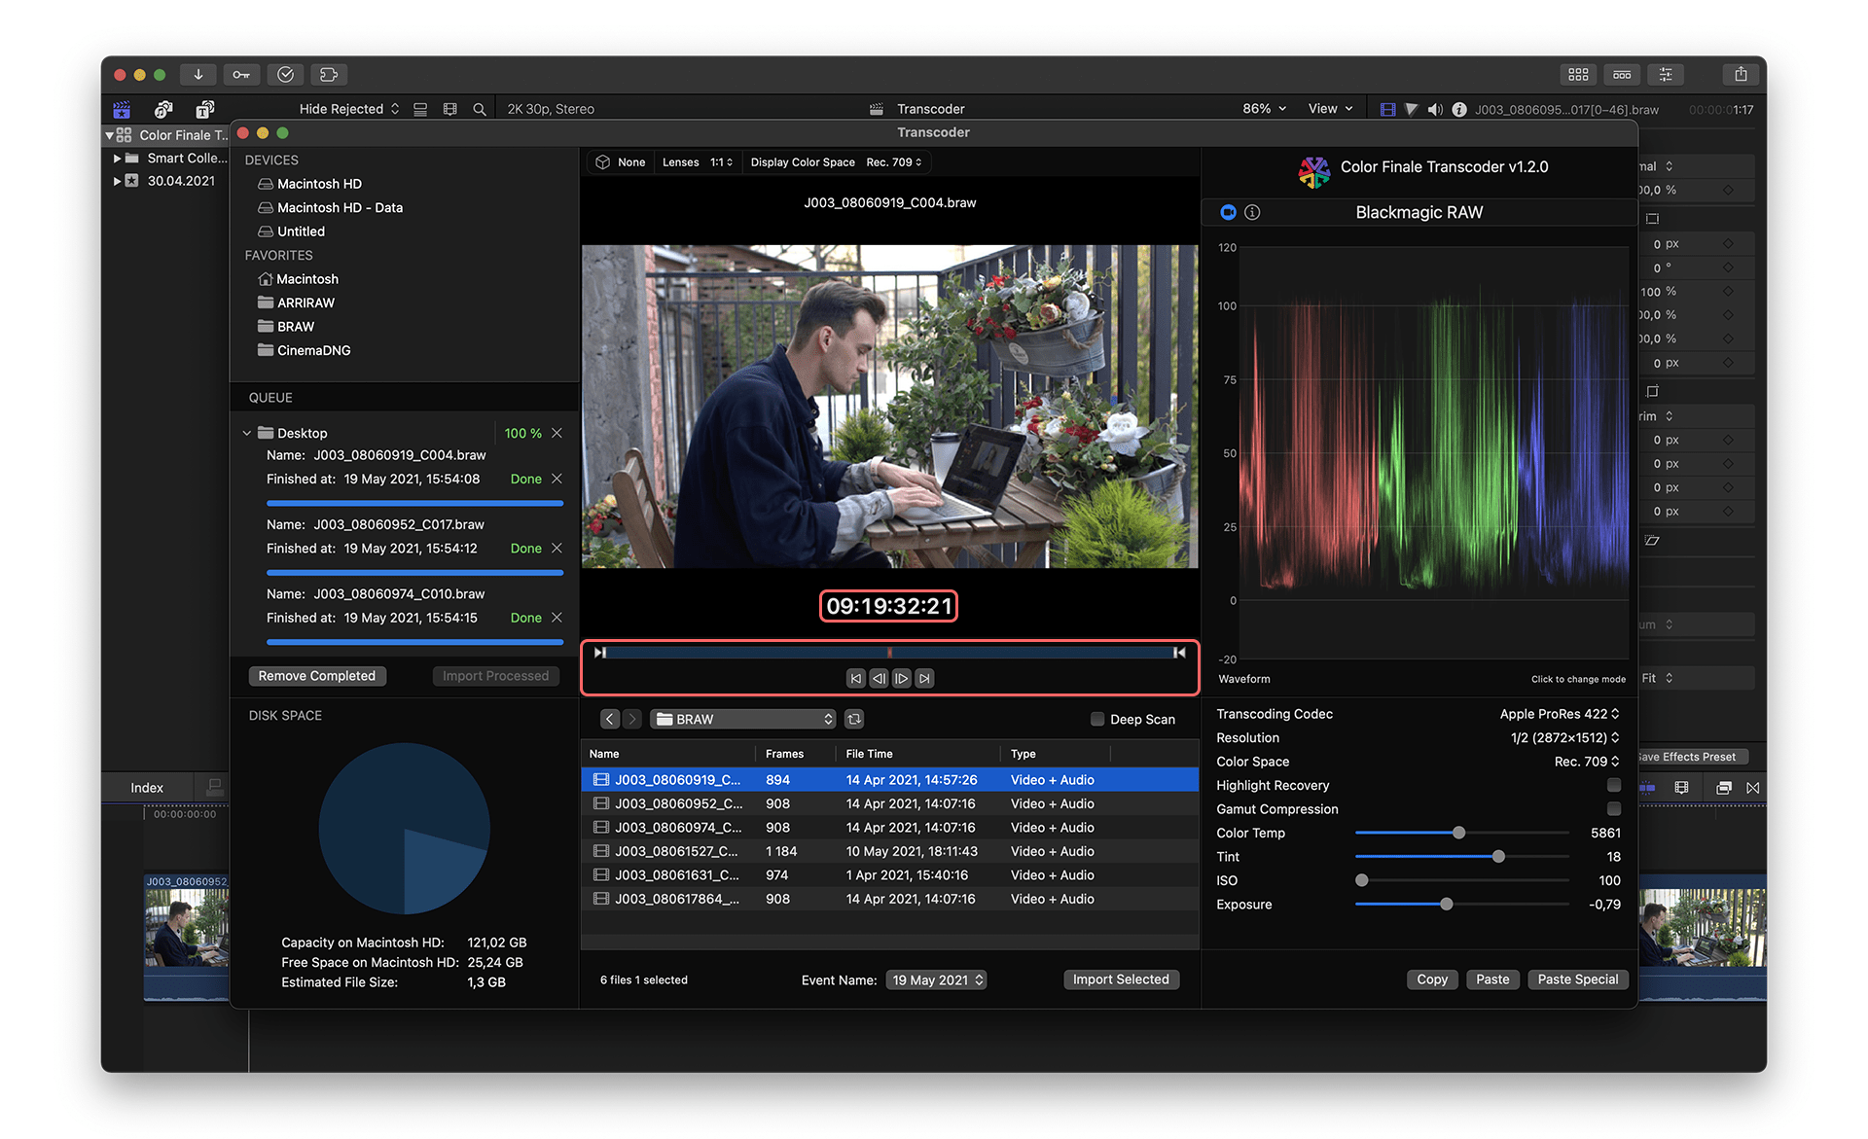Switch to the Index tab
Viewport: 1868px width, 1139px height.
pyautogui.click(x=146, y=787)
